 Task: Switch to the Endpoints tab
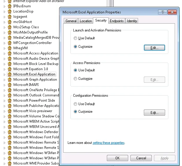tap(117, 21)
